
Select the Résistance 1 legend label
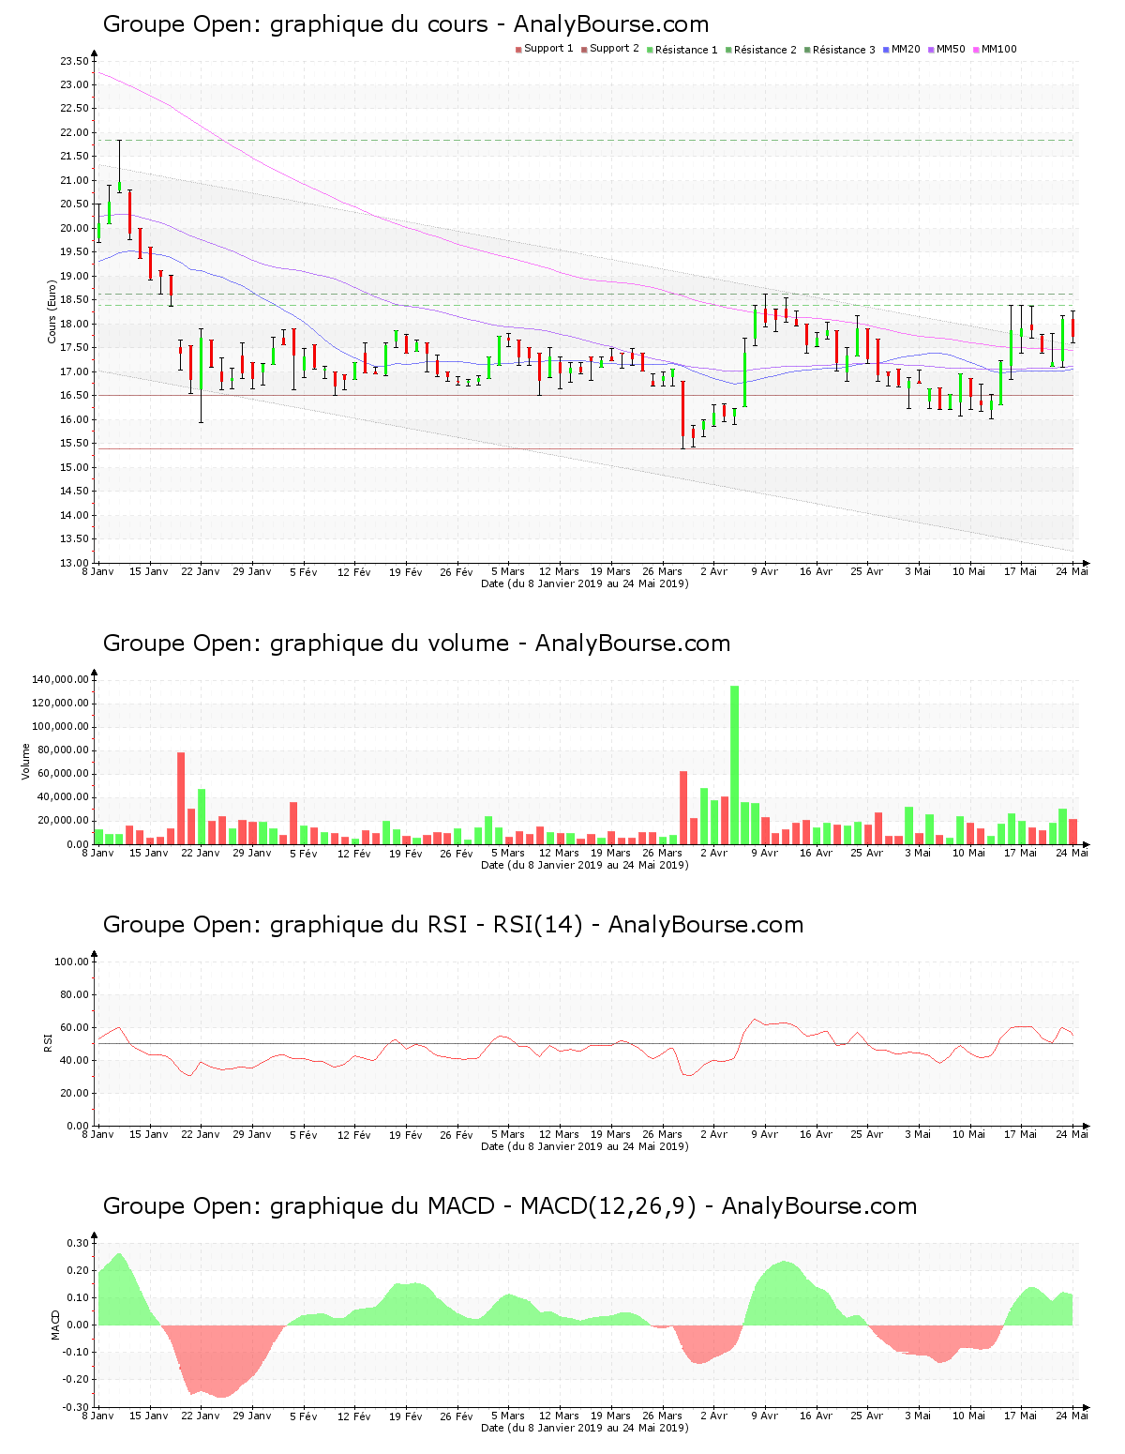[686, 50]
